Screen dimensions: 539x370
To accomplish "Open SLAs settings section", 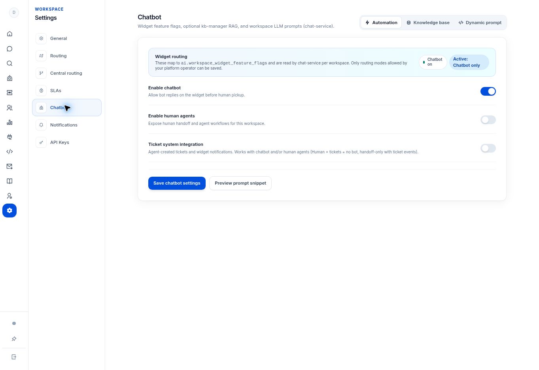I will [67, 91].
